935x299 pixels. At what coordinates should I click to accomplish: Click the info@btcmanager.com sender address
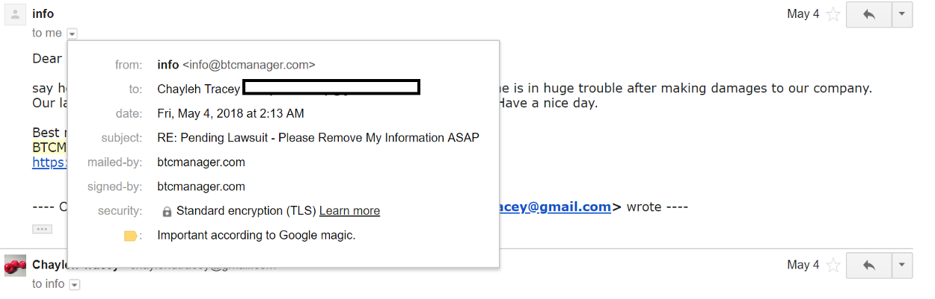(249, 65)
